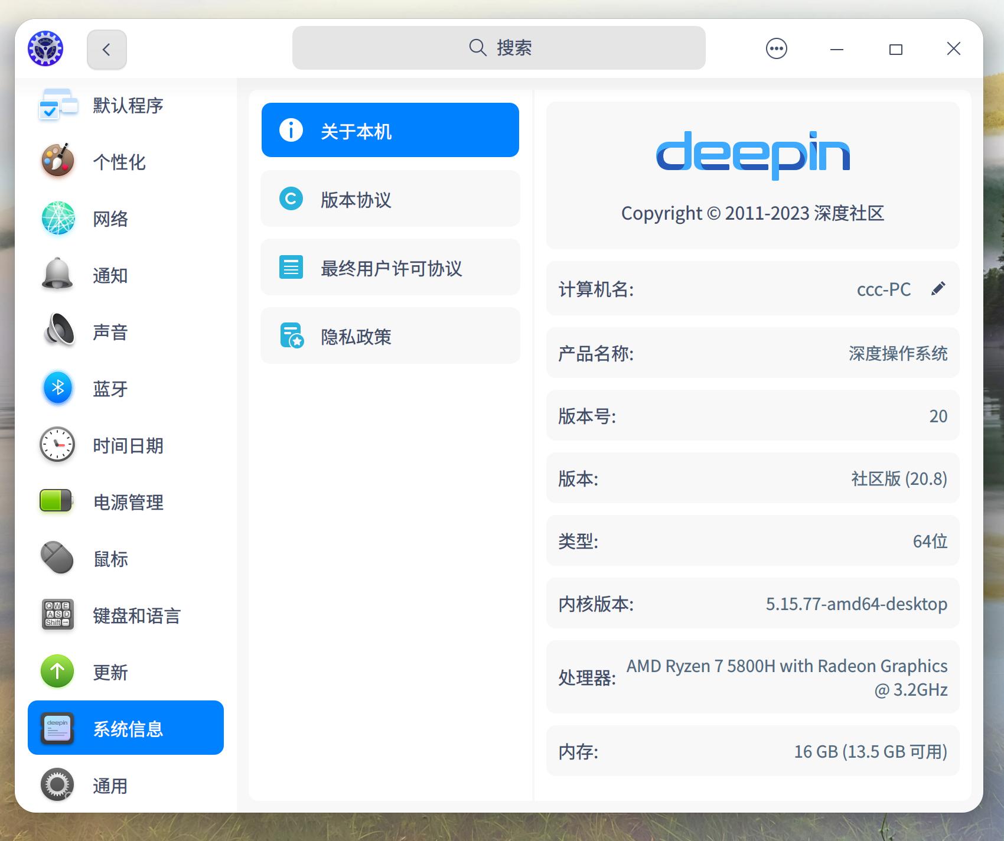
Task: Select the 版本协议 tab
Action: [x=390, y=198]
